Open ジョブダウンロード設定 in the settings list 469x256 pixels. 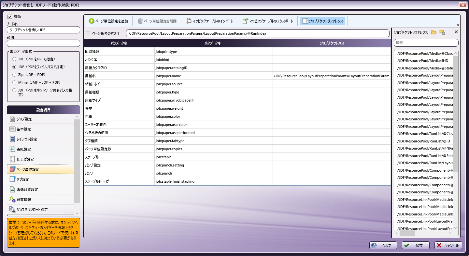pos(41,210)
